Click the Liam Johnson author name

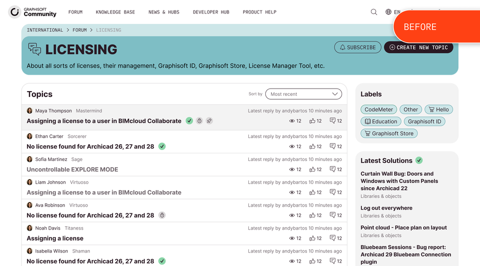coord(50,182)
